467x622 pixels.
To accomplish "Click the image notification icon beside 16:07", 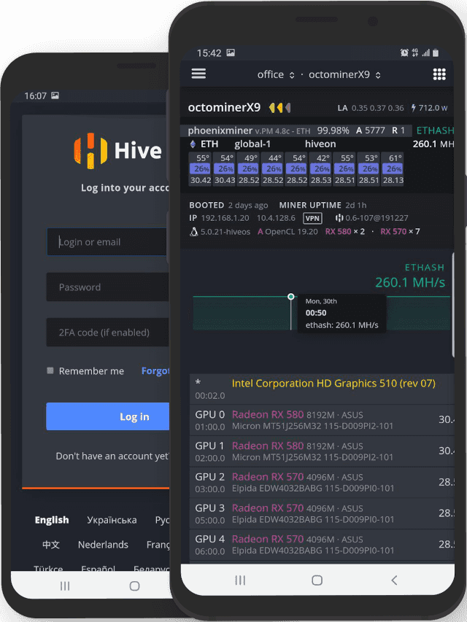I will (55, 96).
